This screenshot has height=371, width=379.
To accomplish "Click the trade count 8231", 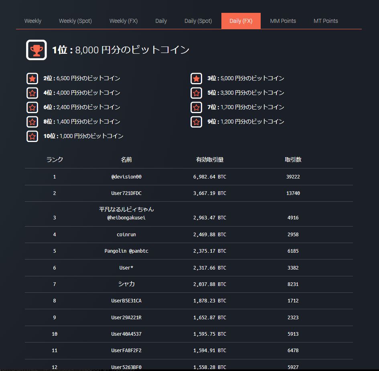I will 293,284.
